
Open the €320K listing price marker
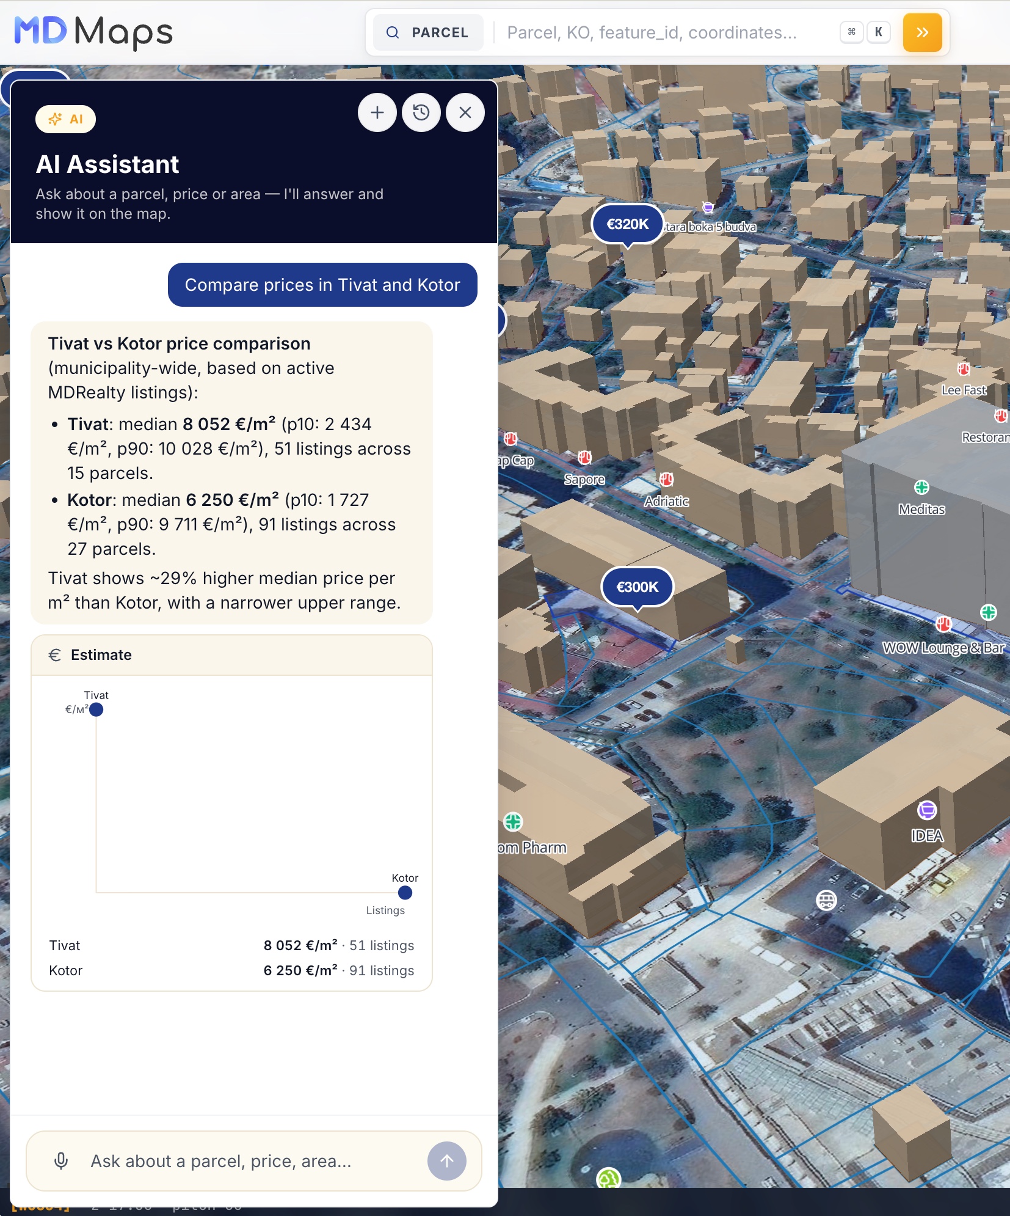(x=628, y=225)
